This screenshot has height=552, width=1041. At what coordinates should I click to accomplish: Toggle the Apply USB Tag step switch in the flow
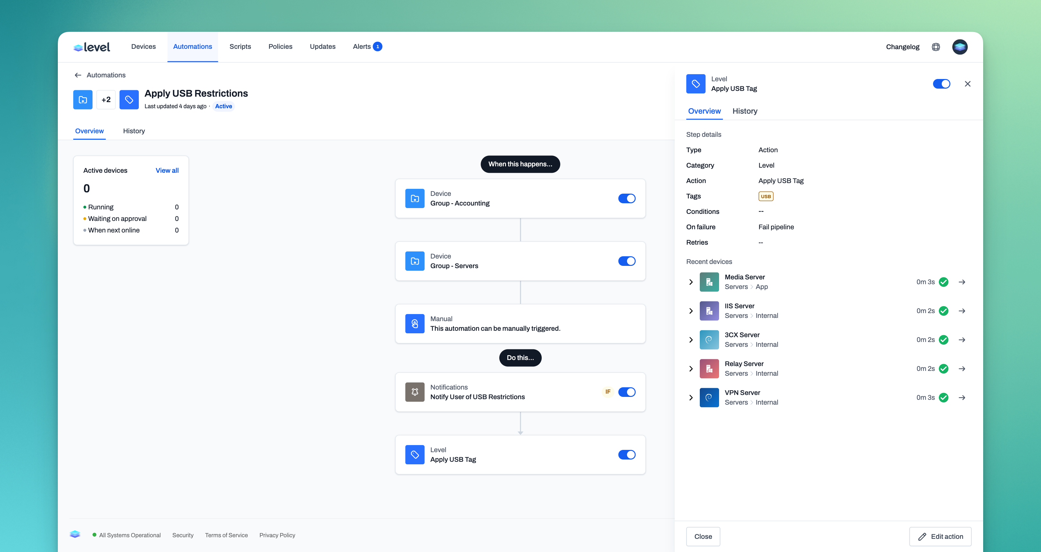point(627,454)
